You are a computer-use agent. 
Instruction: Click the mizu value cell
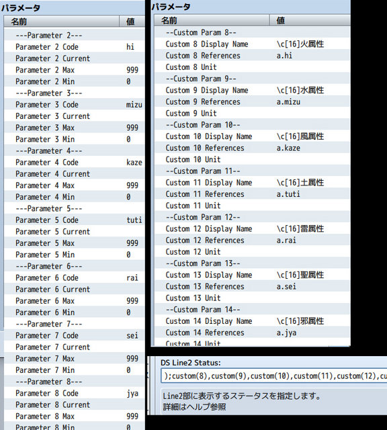pyautogui.click(x=134, y=105)
